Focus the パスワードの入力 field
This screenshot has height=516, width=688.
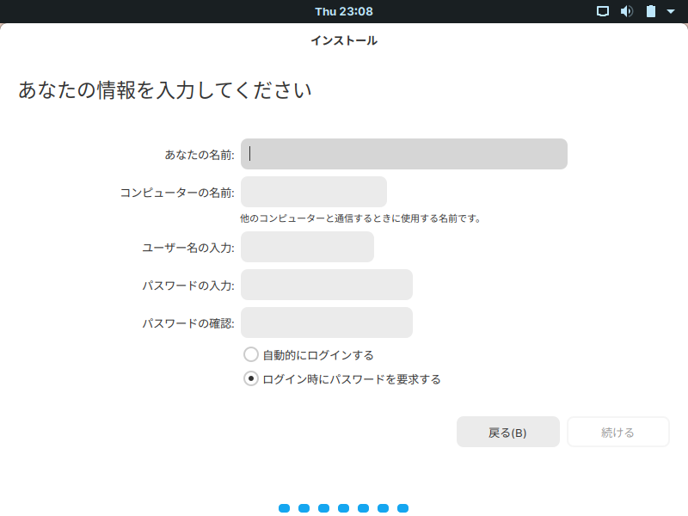[327, 285]
